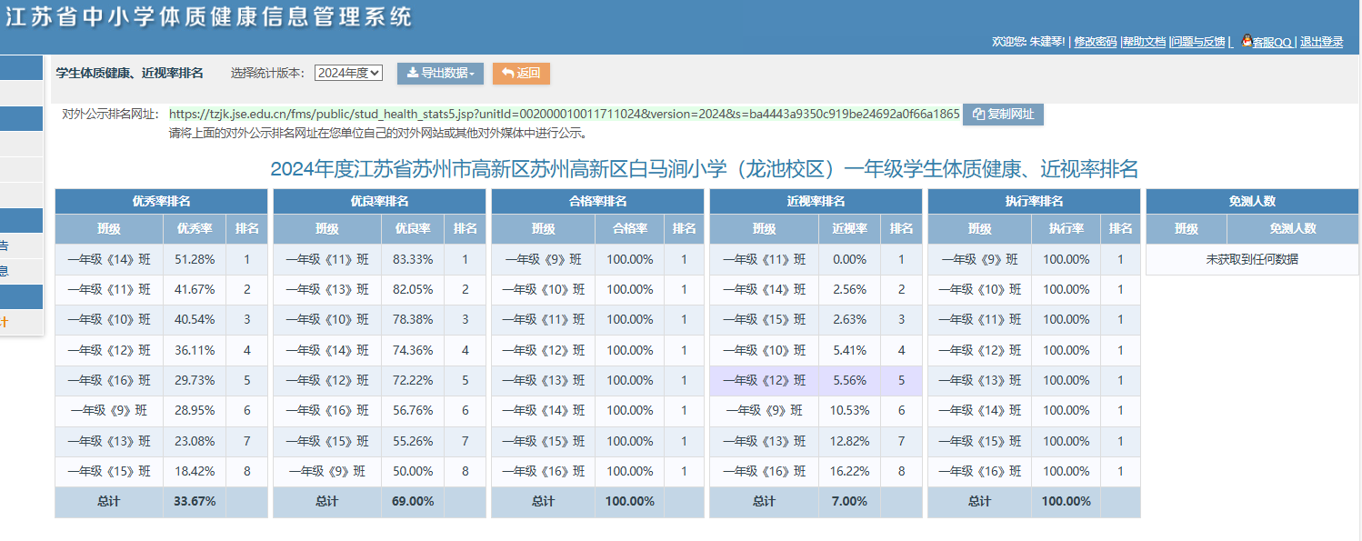Click the 83.33% cell
1362x541 pixels.
[x=413, y=259]
